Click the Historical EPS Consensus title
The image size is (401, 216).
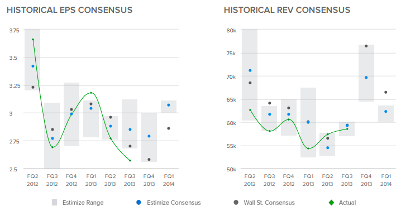tap(70, 10)
